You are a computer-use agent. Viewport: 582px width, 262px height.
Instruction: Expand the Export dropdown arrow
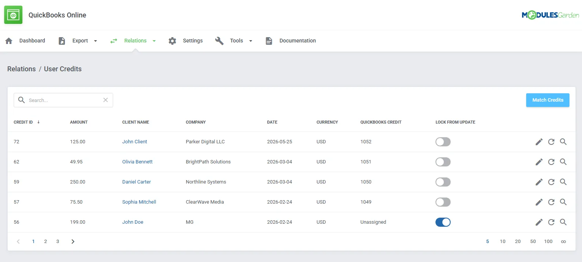point(95,41)
